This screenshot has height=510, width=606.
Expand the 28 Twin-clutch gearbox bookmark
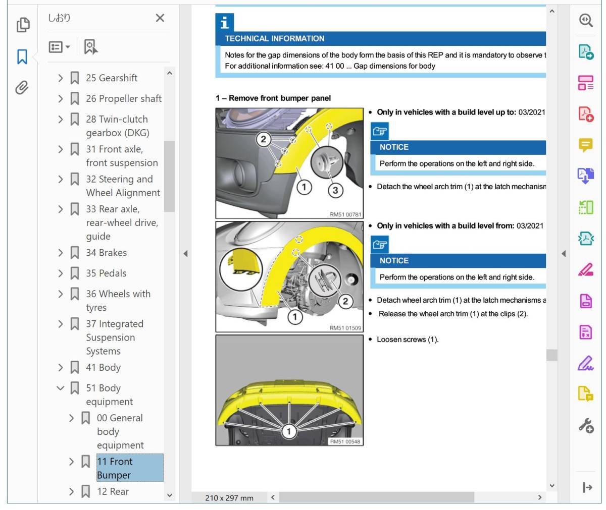tap(61, 120)
